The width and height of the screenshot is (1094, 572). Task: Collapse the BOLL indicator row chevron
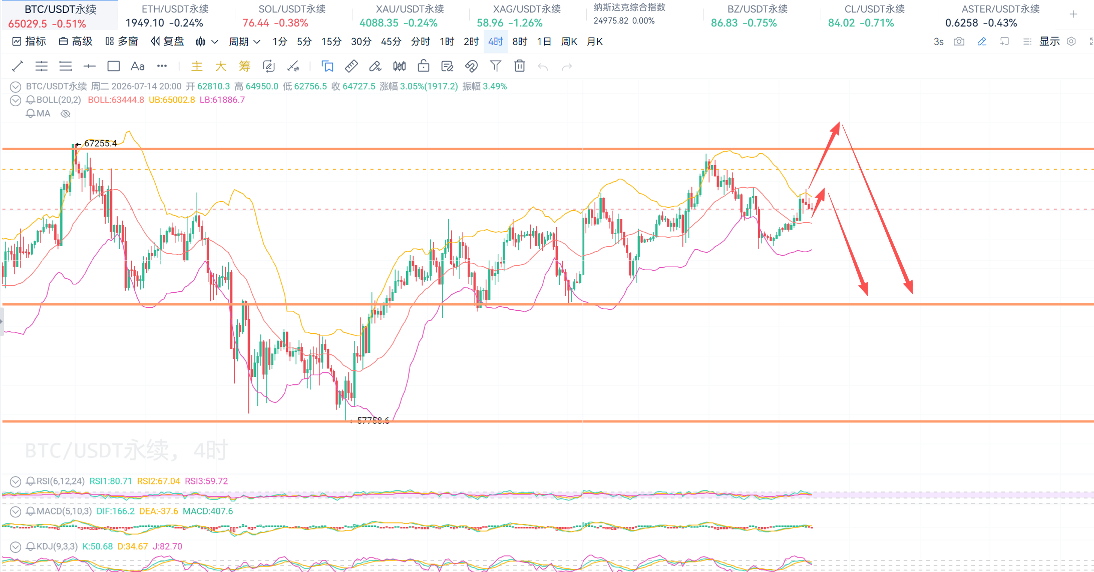click(x=16, y=100)
